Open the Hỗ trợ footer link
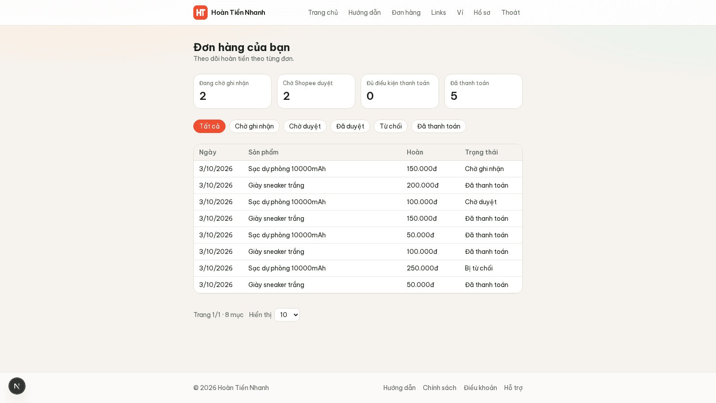The width and height of the screenshot is (716, 403). point(513,388)
